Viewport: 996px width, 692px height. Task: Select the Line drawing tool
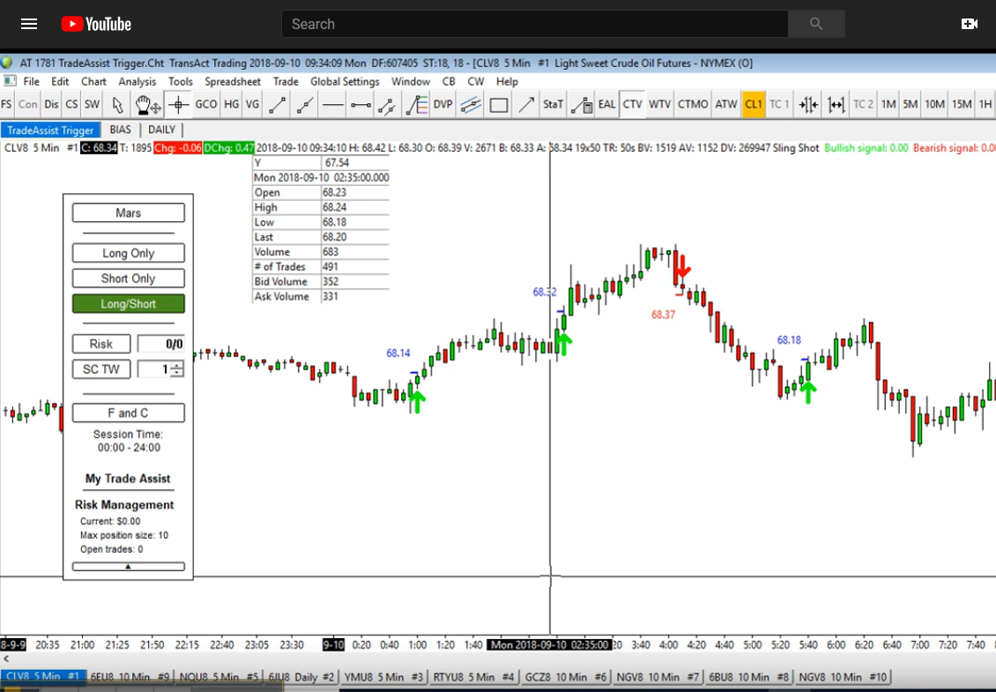[277, 105]
